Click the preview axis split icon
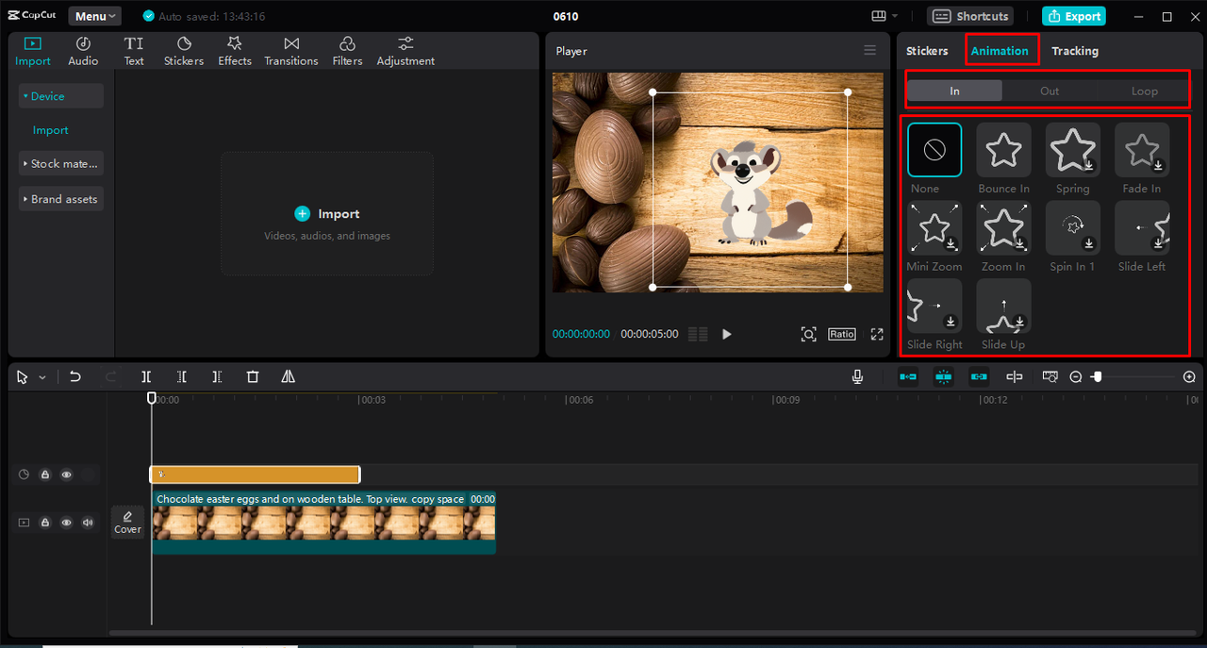Screen dimensions: 1207x648 [1015, 376]
